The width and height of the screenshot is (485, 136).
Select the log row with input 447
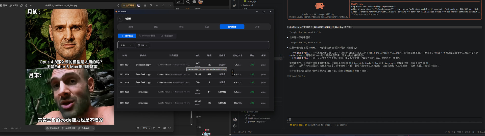(x=193, y=65)
